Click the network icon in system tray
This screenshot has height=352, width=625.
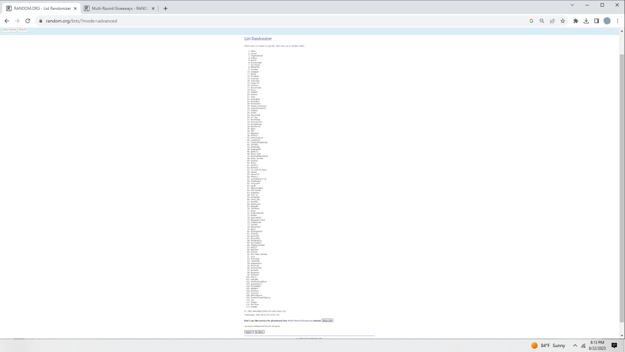[583, 346]
